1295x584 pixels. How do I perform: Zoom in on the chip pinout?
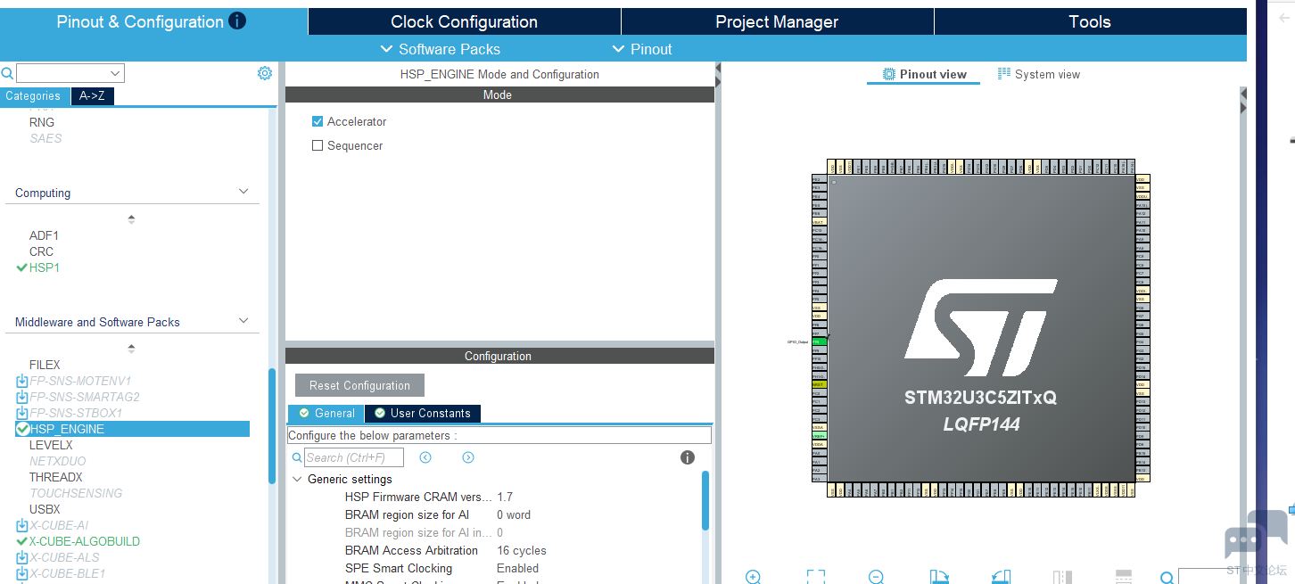pos(753,577)
